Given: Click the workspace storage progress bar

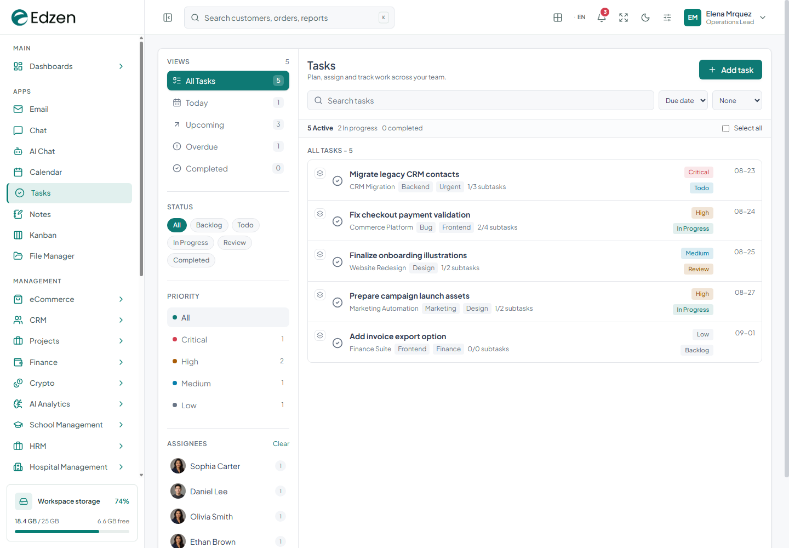Looking at the screenshot, I should tap(72, 532).
